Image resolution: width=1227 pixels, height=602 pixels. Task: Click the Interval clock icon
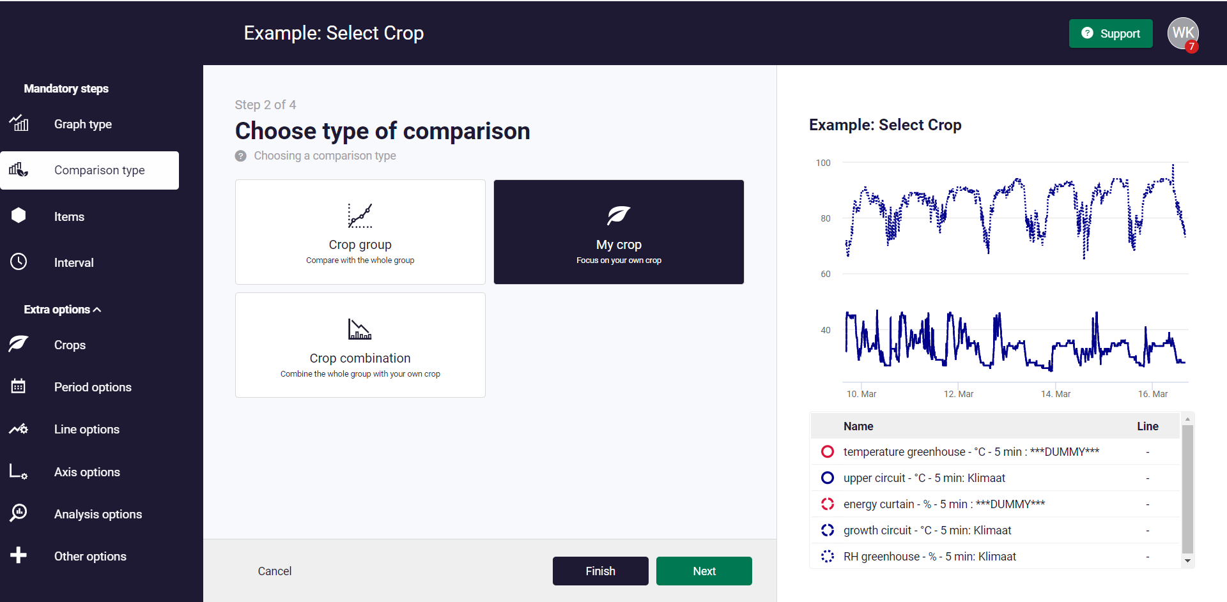(19, 262)
